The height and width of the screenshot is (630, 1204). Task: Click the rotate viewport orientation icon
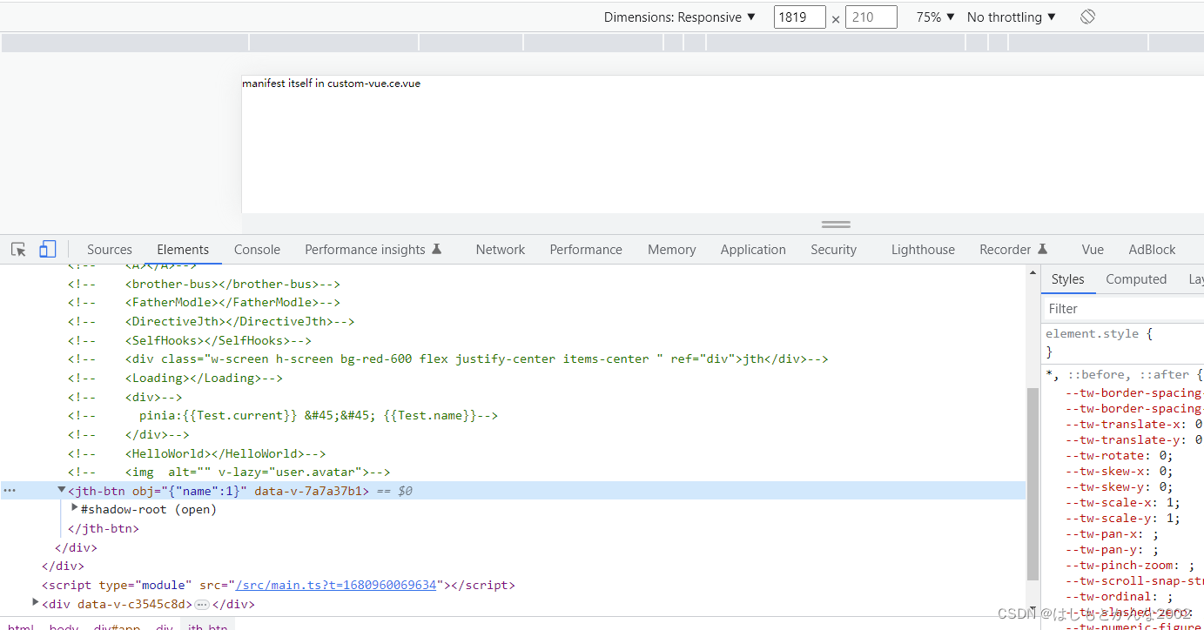(1086, 16)
